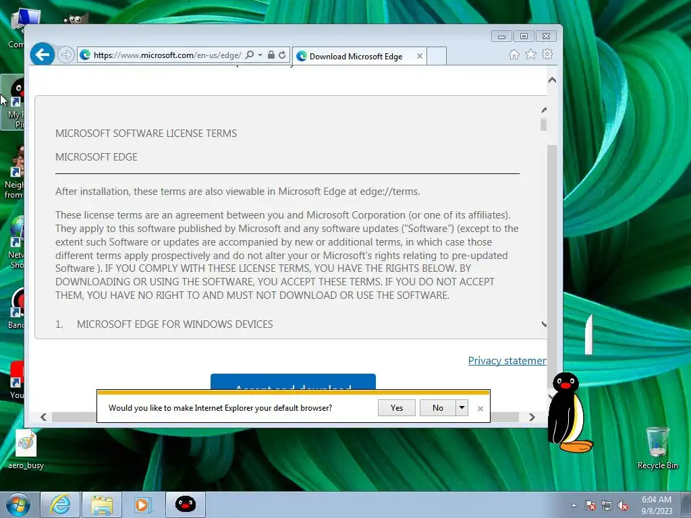Click the Show desktop strip
Screen dimensions: 691x518
686,505
